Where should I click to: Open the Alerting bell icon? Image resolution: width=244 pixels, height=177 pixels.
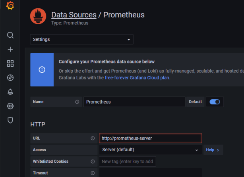[10, 92]
